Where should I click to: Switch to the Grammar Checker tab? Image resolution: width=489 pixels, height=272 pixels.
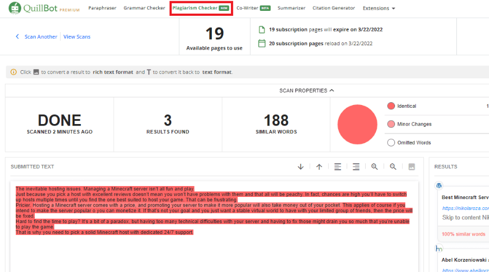144,8
